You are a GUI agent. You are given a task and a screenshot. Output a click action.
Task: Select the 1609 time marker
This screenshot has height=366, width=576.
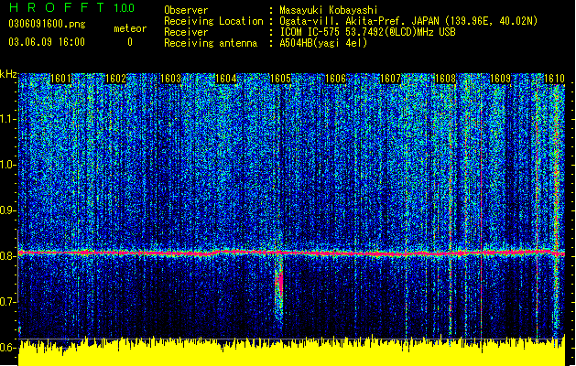coord(501,79)
